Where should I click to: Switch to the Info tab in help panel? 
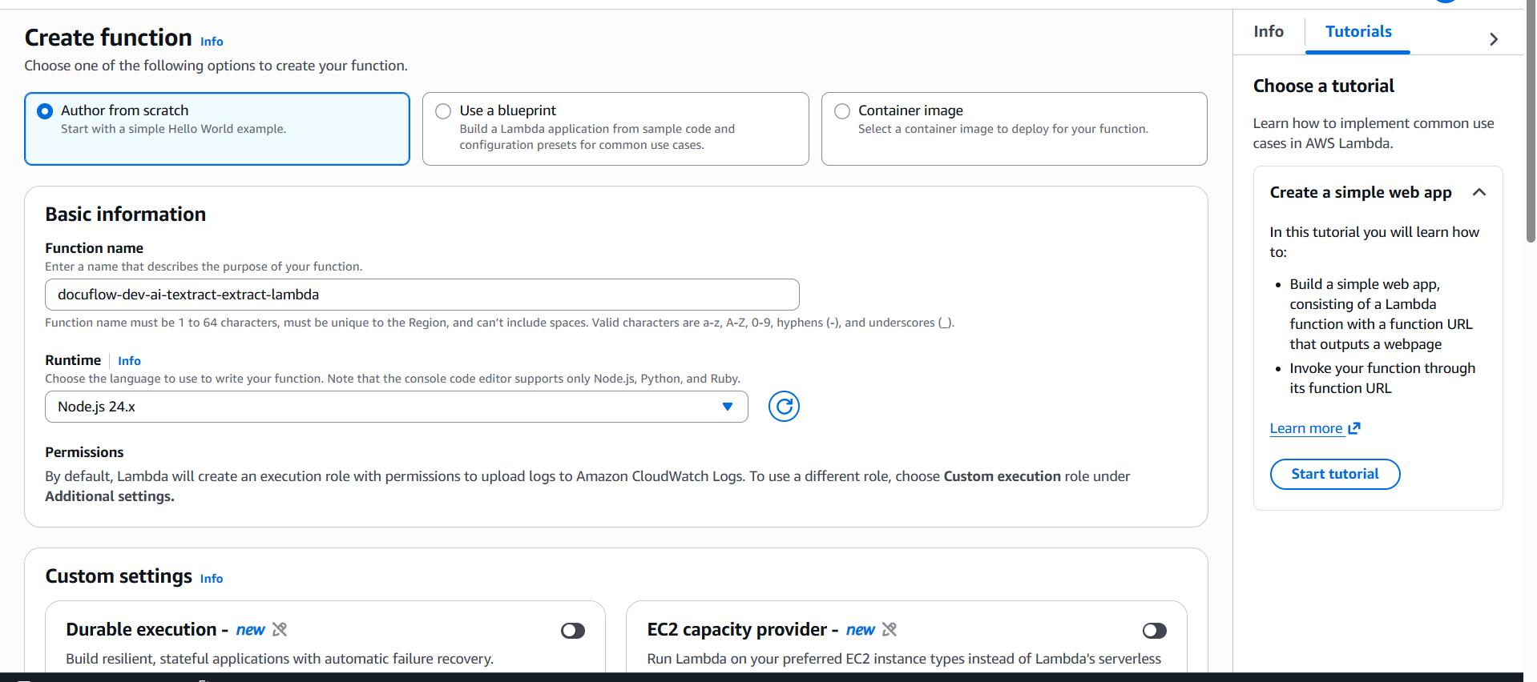click(x=1269, y=31)
